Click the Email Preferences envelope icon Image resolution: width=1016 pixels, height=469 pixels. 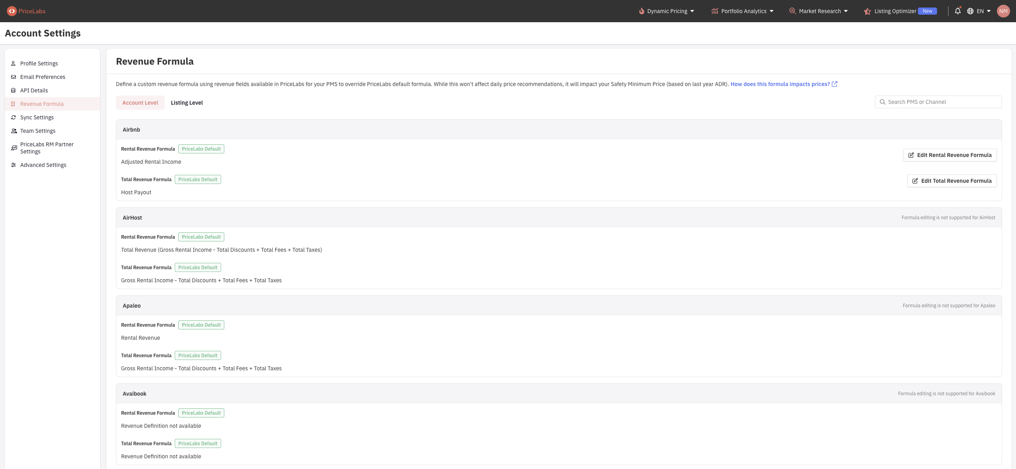13,77
